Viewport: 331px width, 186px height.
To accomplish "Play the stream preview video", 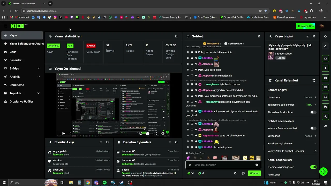I will (x=63, y=134).
